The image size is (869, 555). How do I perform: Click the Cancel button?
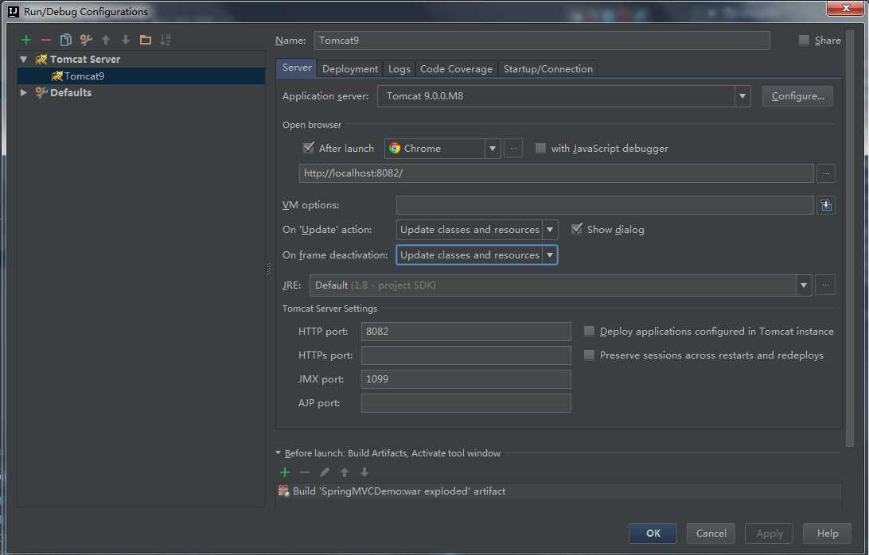(711, 534)
